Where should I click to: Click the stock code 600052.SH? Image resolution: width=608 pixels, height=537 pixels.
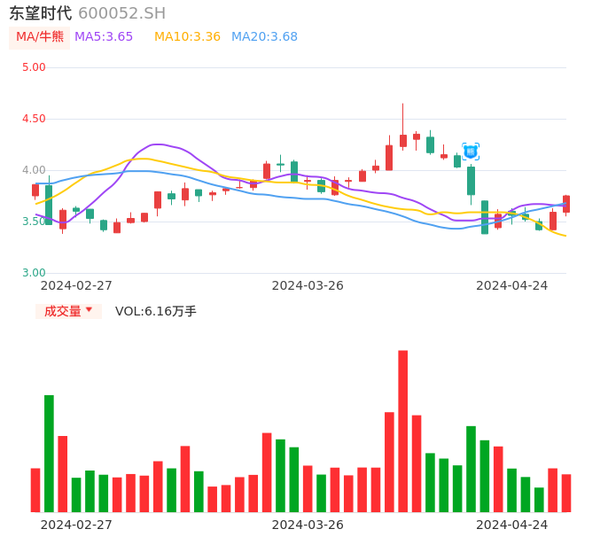point(121,13)
